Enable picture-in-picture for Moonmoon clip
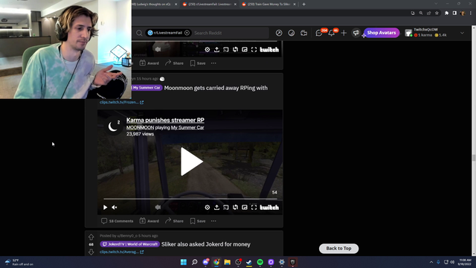Viewport: 476px width, 268px height. pyautogui.click(x=245, y=207)
